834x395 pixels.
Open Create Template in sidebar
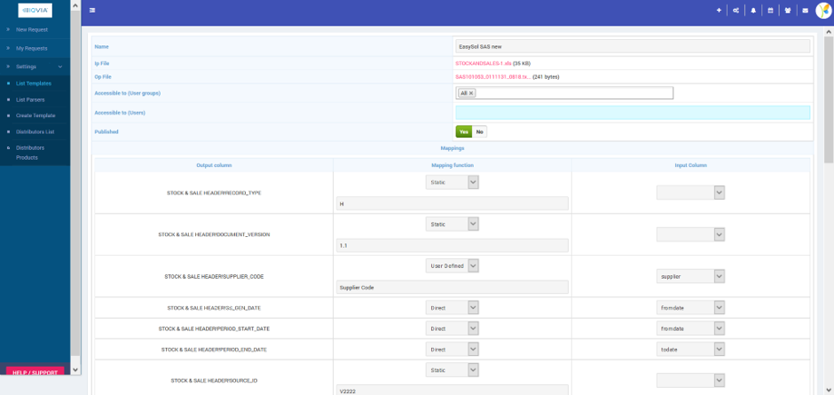[35, 115]
